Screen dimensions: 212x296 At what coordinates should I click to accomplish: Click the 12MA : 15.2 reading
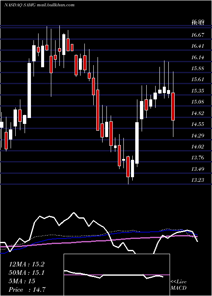[26, 264]
